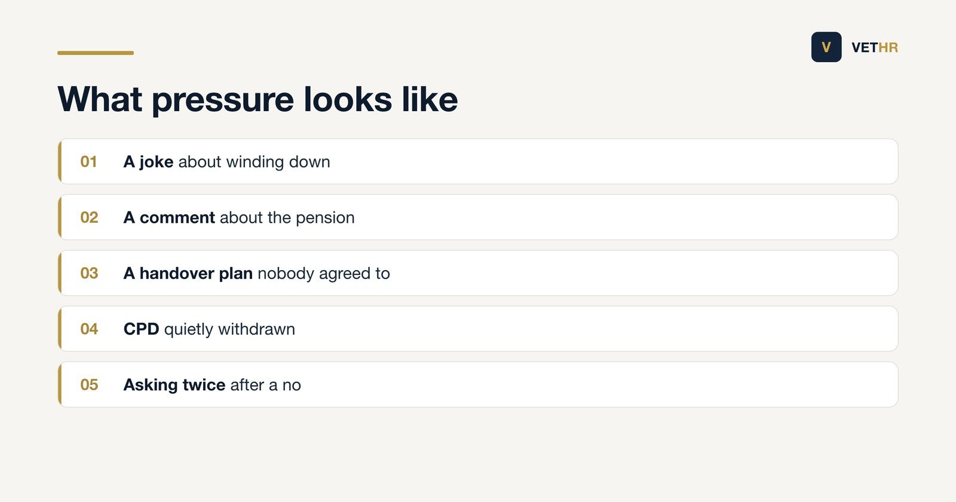Click the 'What pressure looks like' heading
This screenshot has width=956, height=502.
tap(258, 99)
